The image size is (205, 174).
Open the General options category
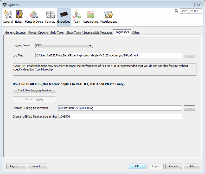point(8,17)
